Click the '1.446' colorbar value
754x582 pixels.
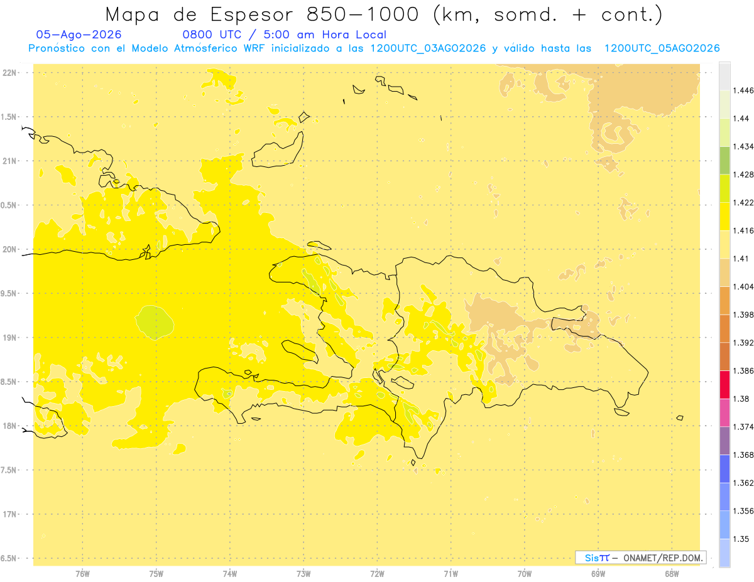743,90
